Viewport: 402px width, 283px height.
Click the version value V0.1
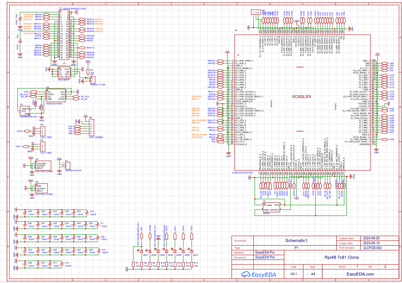293,274
